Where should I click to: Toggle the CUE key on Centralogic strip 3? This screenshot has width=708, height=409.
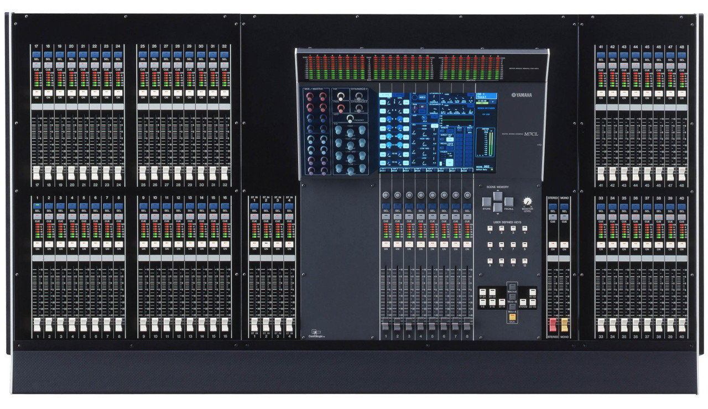tap(409, 217)
